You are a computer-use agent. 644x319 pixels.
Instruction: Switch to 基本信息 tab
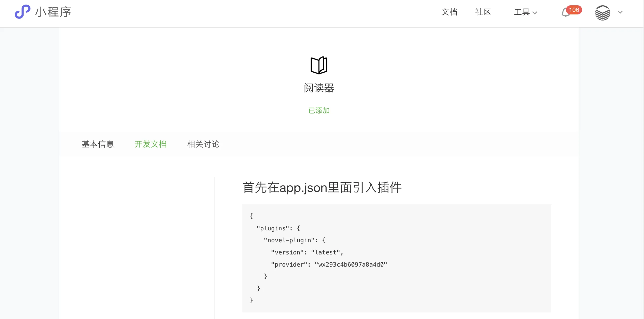(97, 144)
